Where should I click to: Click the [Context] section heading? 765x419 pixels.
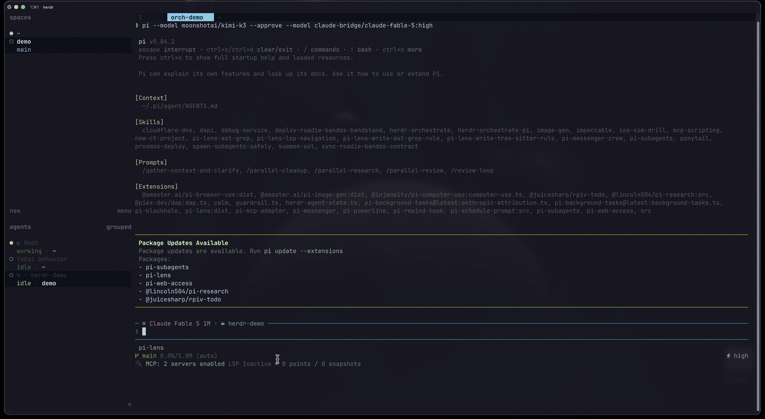click(x=151, y=98)
